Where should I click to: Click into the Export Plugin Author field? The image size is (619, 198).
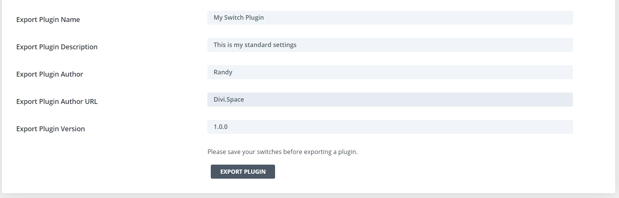point(390,72)
